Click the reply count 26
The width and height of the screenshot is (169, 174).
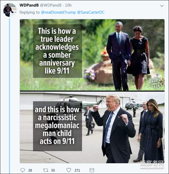30,170
